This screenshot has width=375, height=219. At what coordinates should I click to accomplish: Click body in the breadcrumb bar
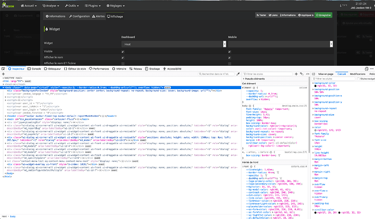point(12,216)
